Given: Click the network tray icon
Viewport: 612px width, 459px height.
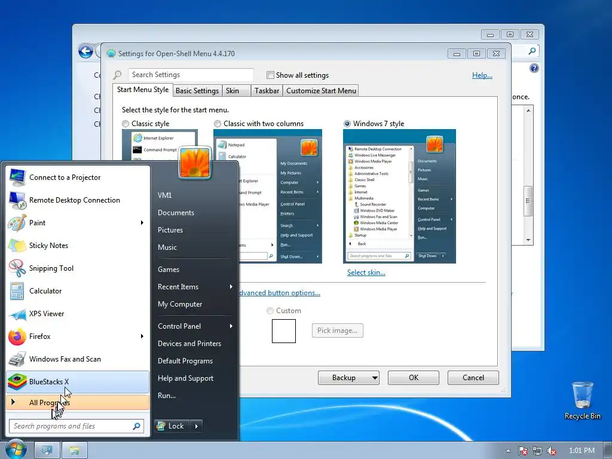Looking at the screenshot, I should point(537,451).
